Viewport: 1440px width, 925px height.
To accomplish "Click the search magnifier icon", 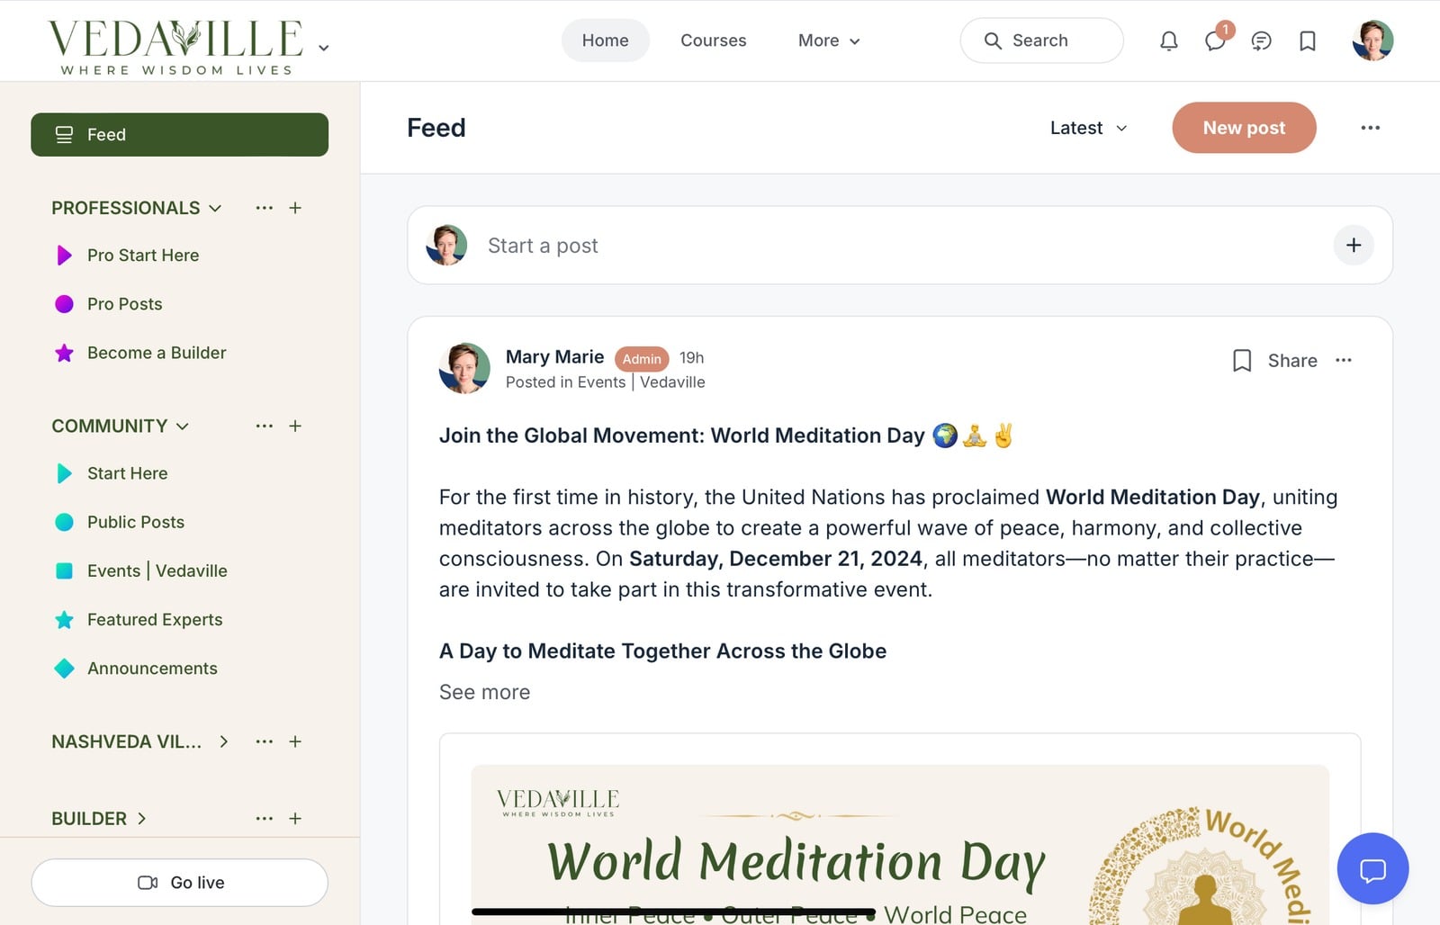I will point(993,40).
